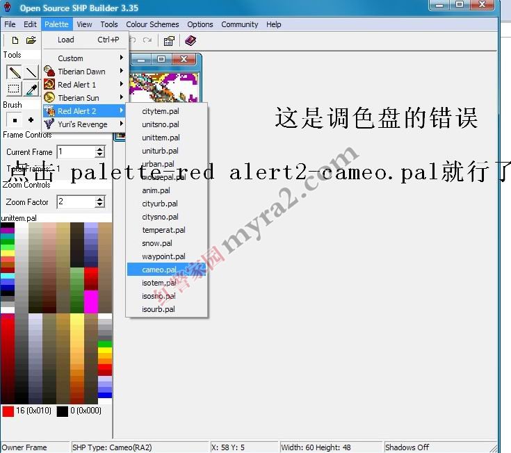Click the application icon in title bar
The height and width of the screenshot is (453, 511).
(8, 7)
